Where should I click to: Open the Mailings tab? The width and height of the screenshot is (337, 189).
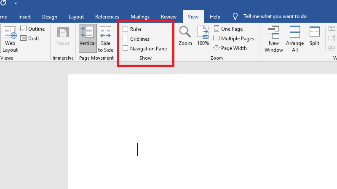[140, 17]
